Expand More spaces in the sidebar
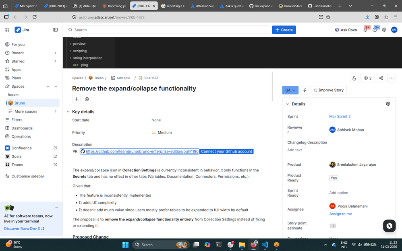Image resolution: width=402 pixels, height=251 pixels. pyautogui.click(x=55, y=111)
